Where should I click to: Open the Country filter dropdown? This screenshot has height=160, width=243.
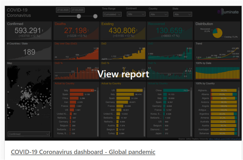click(159, 14)
